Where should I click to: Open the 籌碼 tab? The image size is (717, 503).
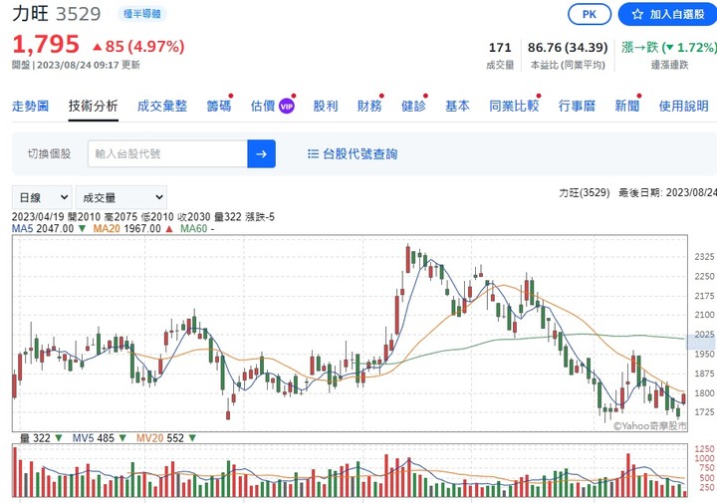pos(219,107)
